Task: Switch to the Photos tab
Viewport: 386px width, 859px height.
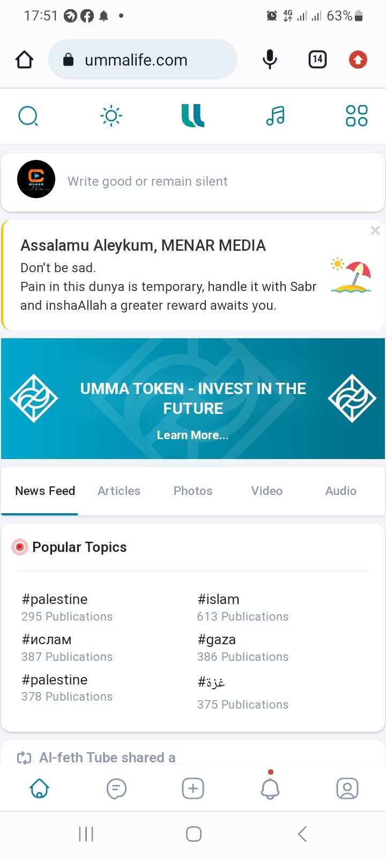Action: pos(193,491)
